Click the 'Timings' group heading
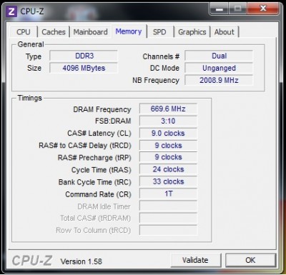 click(29, 98)
